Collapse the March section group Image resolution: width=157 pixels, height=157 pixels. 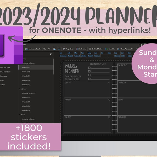pyautogui.click(x=19, y=115)
